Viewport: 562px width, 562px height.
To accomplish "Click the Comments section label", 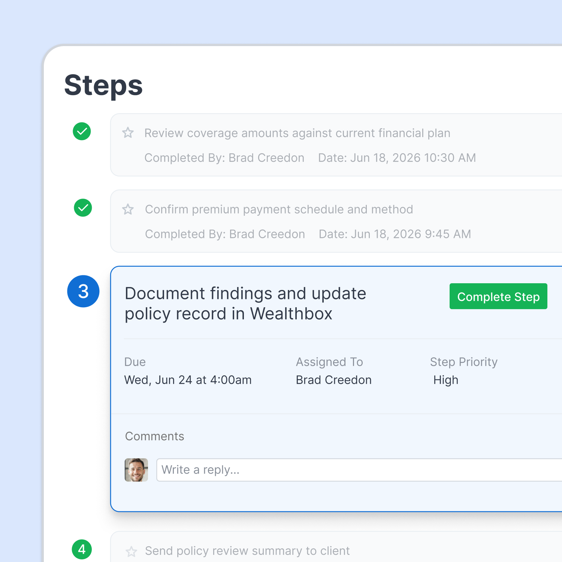I will (155, 436).
